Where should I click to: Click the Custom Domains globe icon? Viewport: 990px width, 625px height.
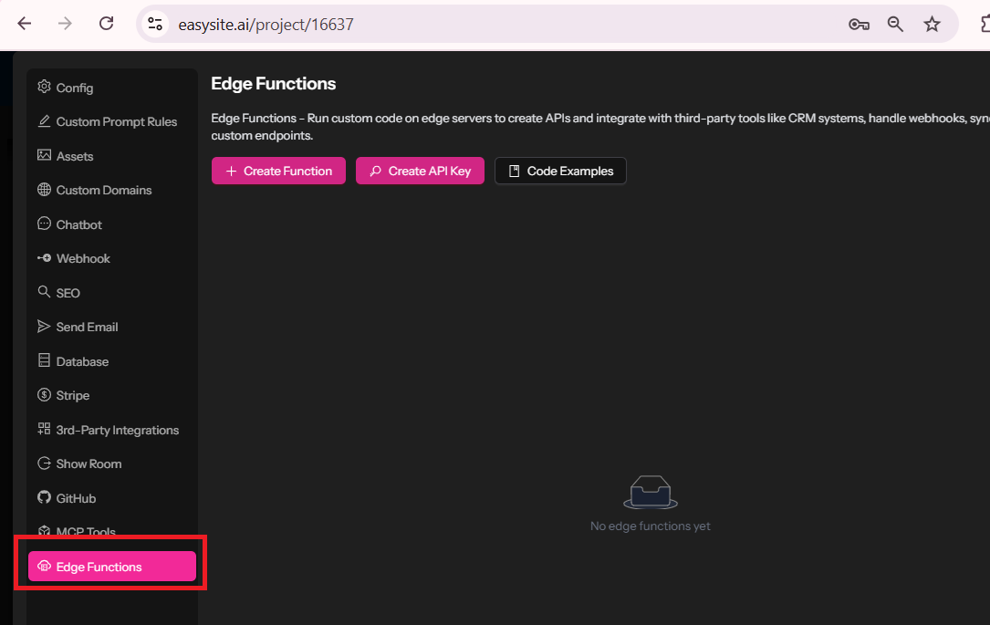click(44, 190)
